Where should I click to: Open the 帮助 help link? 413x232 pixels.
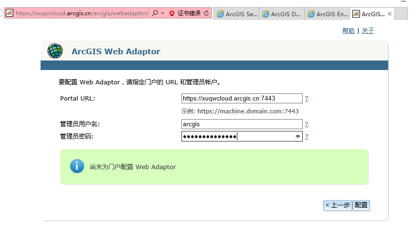[x=348, y=31]
